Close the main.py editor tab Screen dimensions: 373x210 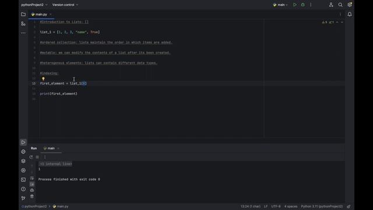pyautogui.click(x=51, y=14)
